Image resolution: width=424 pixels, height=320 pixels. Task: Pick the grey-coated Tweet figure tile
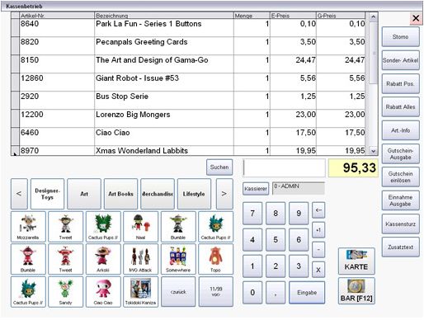pos(65,227)
